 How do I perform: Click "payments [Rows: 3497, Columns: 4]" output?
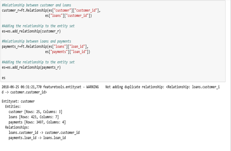click(37, 122)
